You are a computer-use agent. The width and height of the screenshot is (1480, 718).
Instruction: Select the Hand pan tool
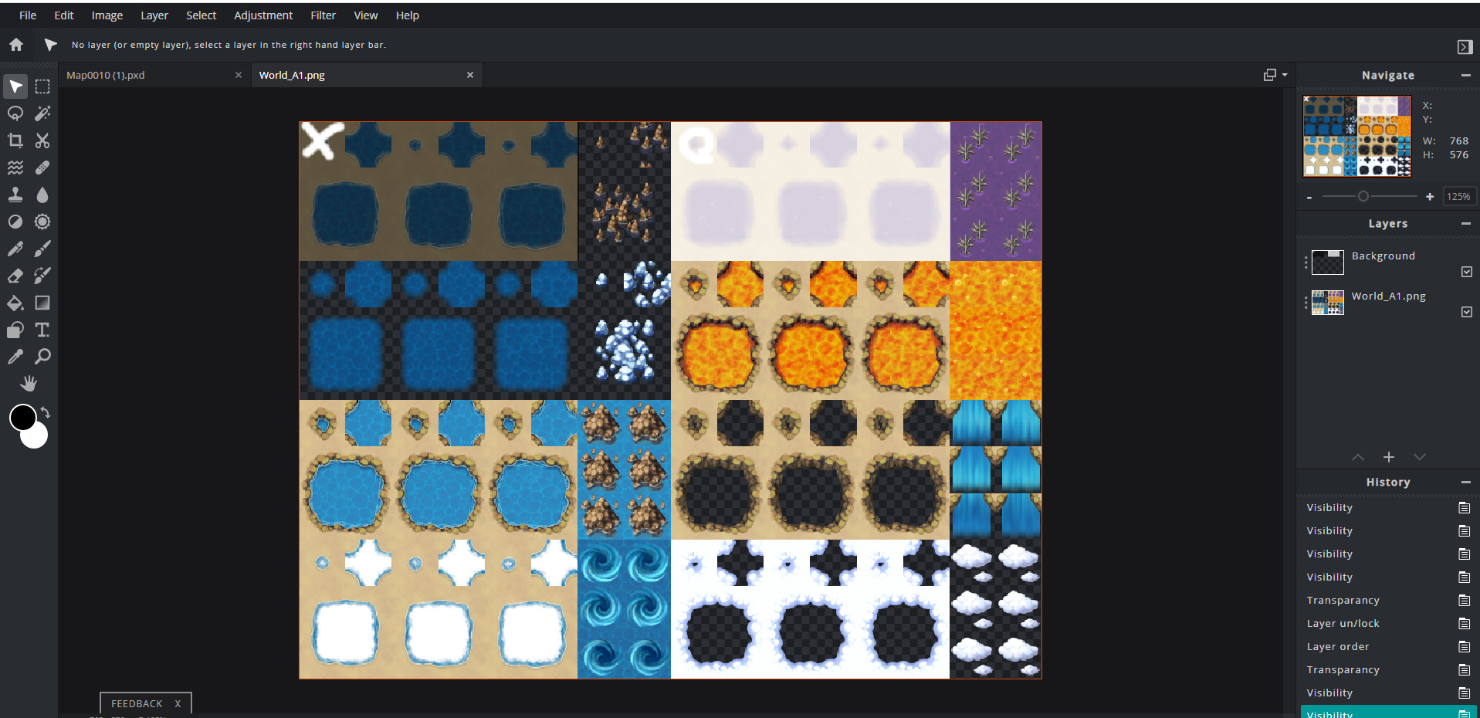pos(29,384)
